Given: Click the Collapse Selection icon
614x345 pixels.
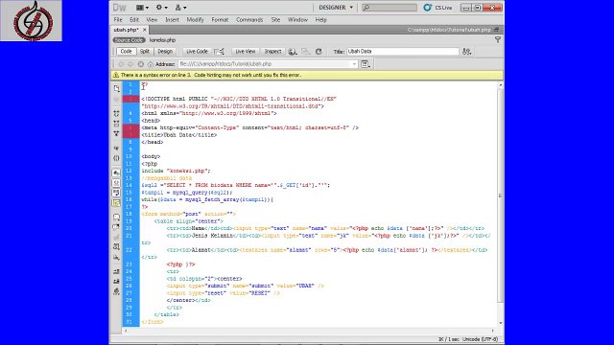Looking at the screenshot, I should [x=116, y=124].
